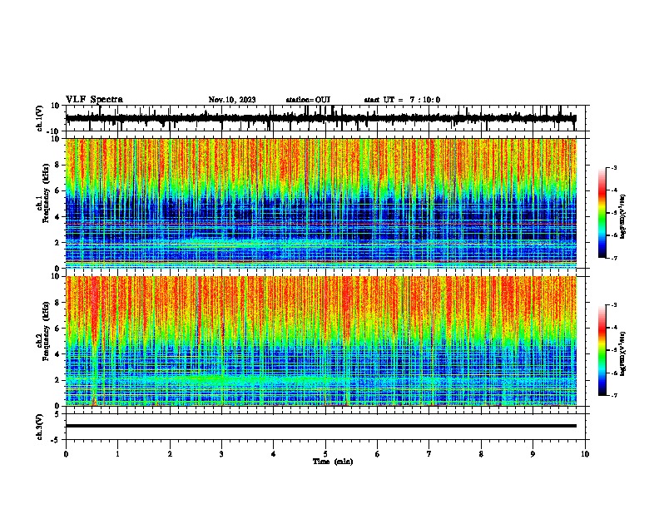Click time axis tick label '5'
This screenshot has width=659, height=509.
pos(325,454)
